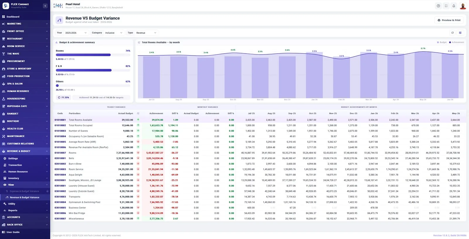
Task: Toggle fullscreen mode icon
Action: click(x=446, y=6)
